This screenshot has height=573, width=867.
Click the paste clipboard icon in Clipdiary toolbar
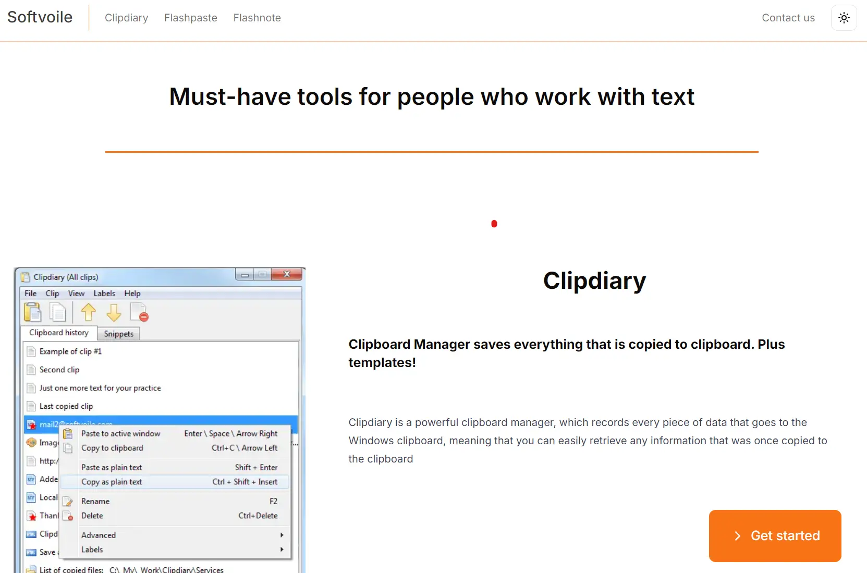(x=33, y=312)
